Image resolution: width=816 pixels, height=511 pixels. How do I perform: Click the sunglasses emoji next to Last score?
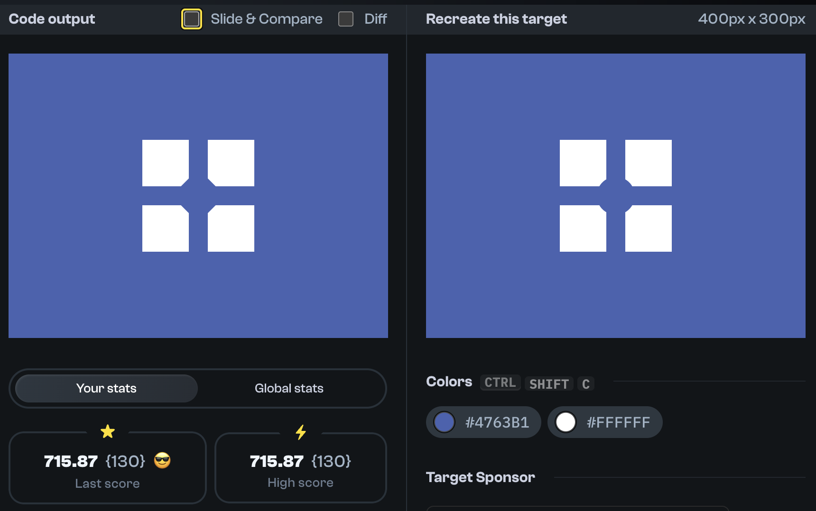click(x=162, y=460)
